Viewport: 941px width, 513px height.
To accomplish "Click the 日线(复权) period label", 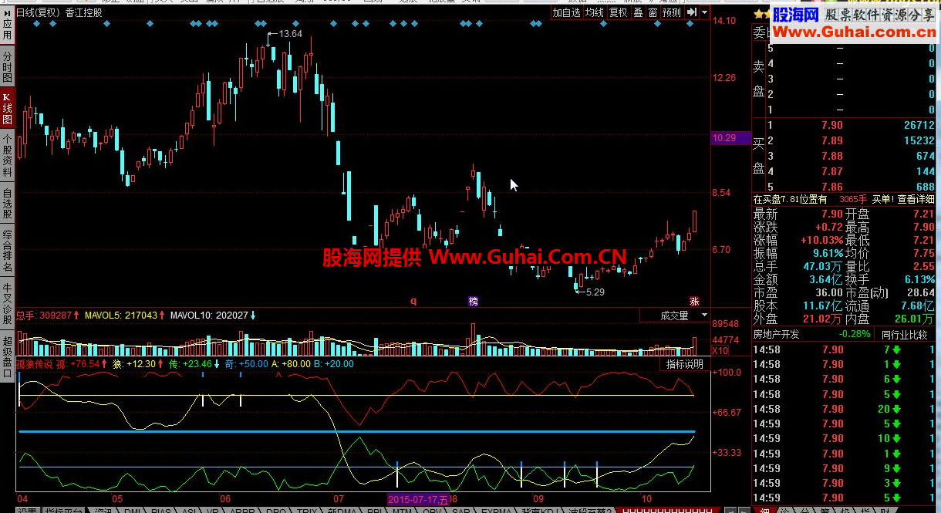I will coord(38,13).
